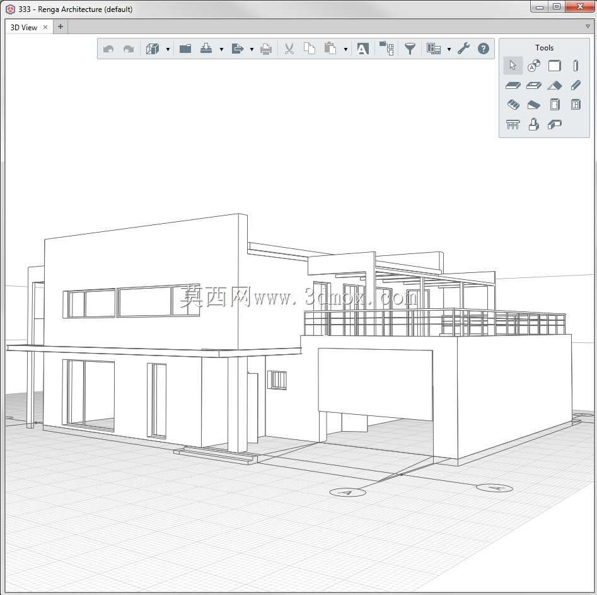Select the Wall foundation tool
This screenshot has width=597, height=595.
click(x=555, y=124)
